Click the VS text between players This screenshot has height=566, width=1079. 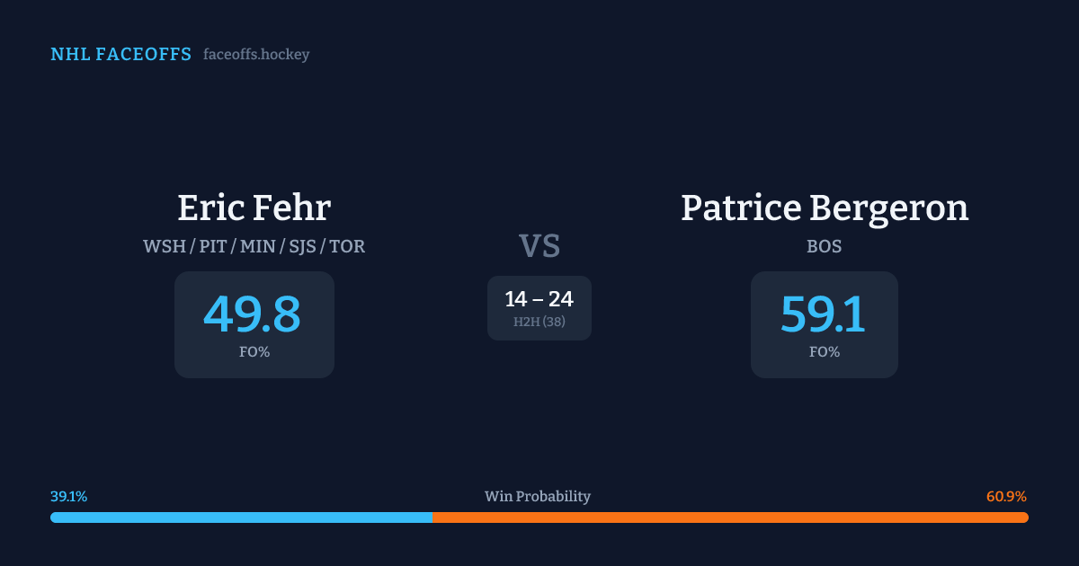tap(539, 246)
